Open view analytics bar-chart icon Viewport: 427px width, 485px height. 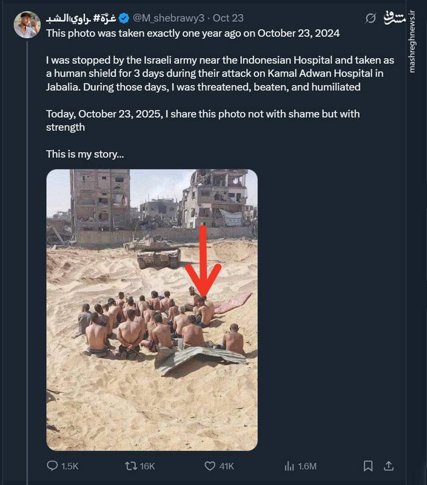tap(289, 466)
